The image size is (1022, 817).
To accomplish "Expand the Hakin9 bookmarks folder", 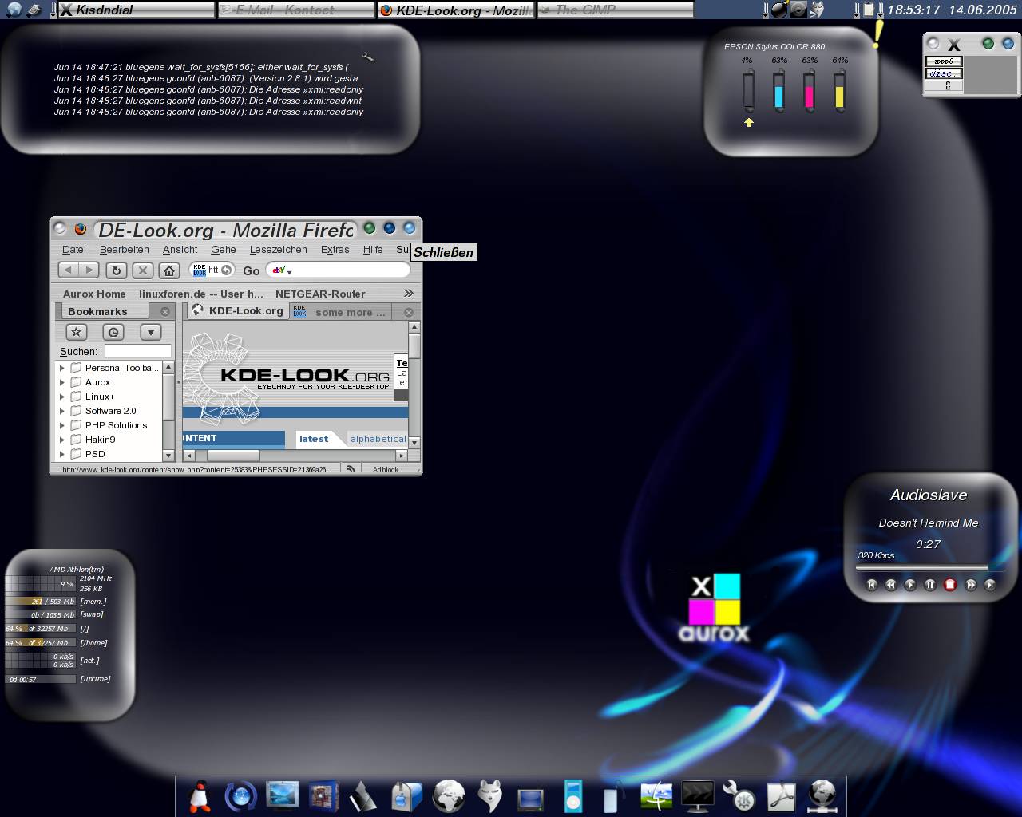I will pos(61,440).
